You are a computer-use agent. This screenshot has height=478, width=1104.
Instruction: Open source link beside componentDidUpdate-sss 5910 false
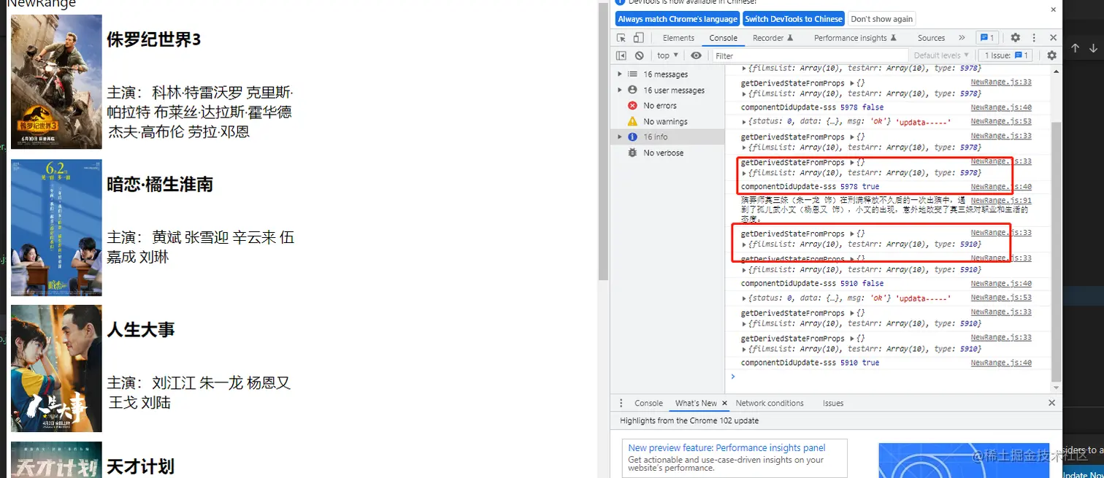coord(1001,283)
